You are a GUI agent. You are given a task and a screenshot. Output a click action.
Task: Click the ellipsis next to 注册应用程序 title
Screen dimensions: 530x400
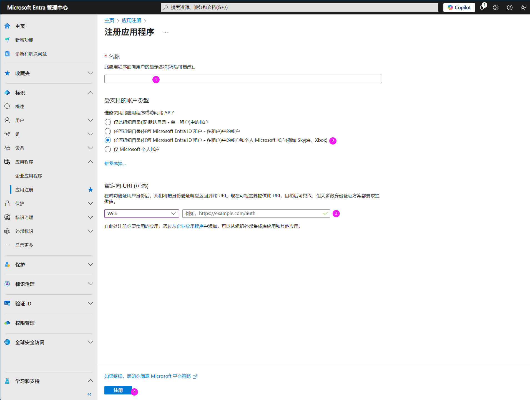[165, 32]
